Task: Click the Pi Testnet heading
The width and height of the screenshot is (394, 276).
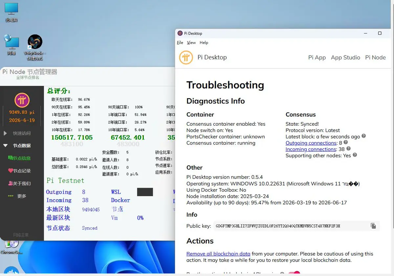Action: (x=65, y=180)
